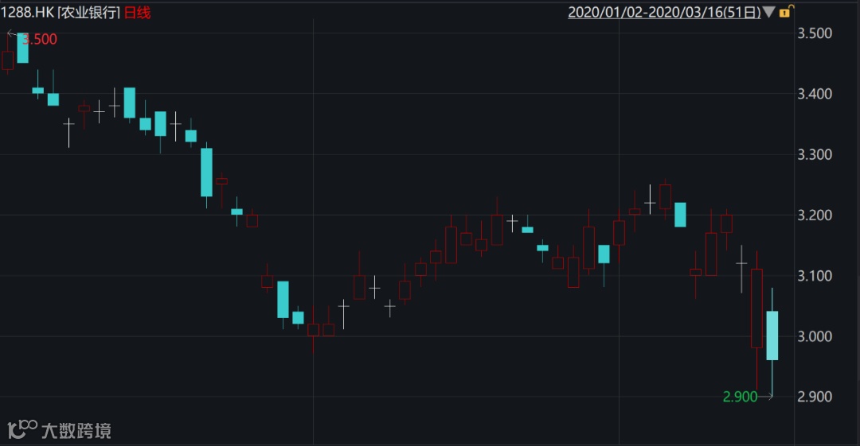The width and height of the screenshot is (860, 446).
Task: Select the tall cyan candle near 3.300
Action: (x=206, y=172)
